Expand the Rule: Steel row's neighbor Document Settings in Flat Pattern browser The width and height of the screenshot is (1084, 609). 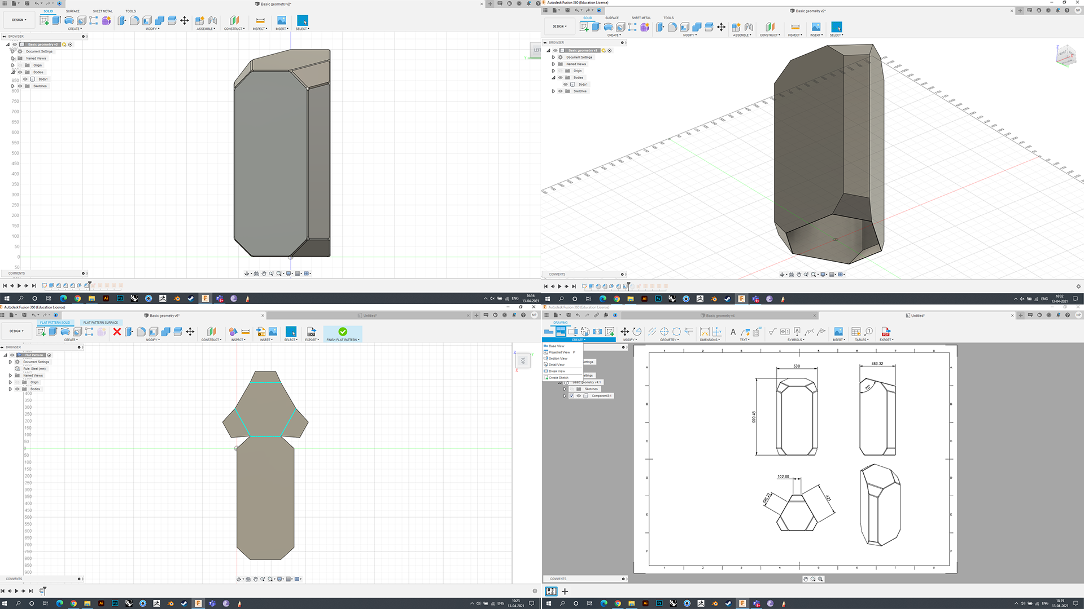[x=10, y=362]
